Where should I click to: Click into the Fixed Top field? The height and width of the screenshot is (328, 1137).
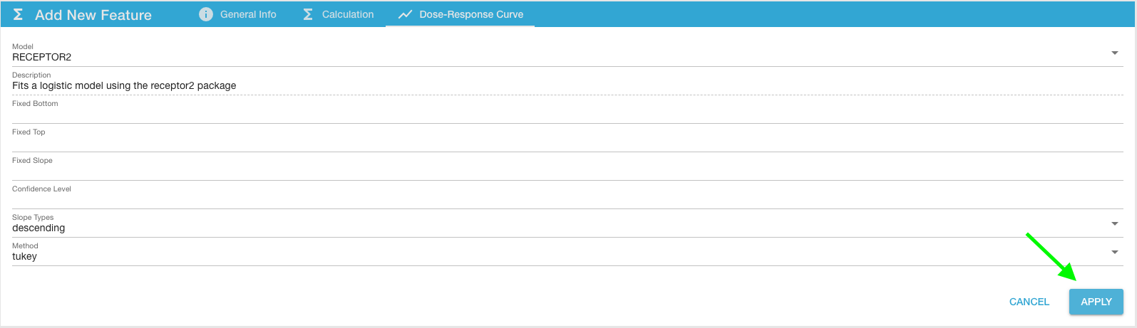(x=567, y=143)
